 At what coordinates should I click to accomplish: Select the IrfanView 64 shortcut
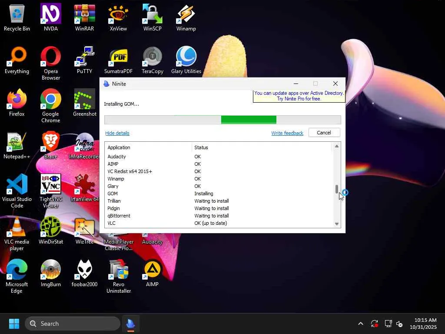(85, 188)
